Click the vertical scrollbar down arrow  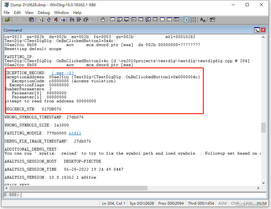coord(263,183)
